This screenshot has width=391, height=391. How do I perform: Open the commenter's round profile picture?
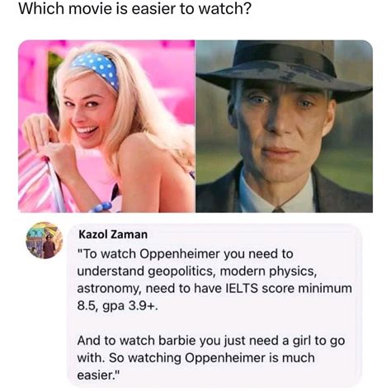pyautogui.click(x=44, y=240)
